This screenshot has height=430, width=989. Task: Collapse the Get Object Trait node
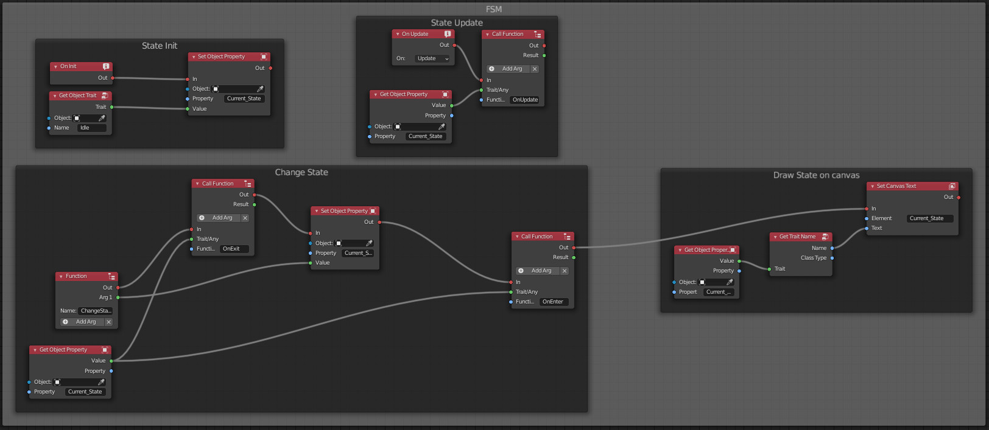click(54, 96)
